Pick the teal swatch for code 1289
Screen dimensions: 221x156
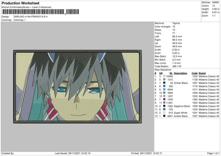tap(164, 93)
